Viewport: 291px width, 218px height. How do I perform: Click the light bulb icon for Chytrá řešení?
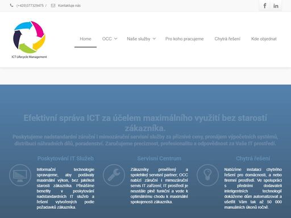point(207,175)
